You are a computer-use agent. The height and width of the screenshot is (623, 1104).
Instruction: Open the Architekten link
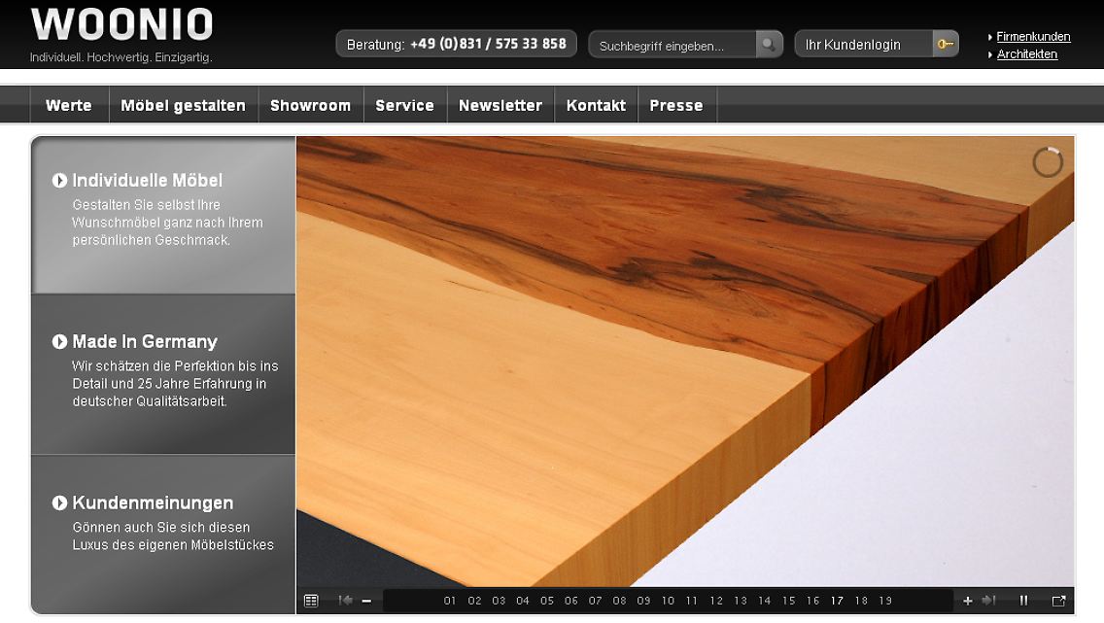click(1026, 54)
